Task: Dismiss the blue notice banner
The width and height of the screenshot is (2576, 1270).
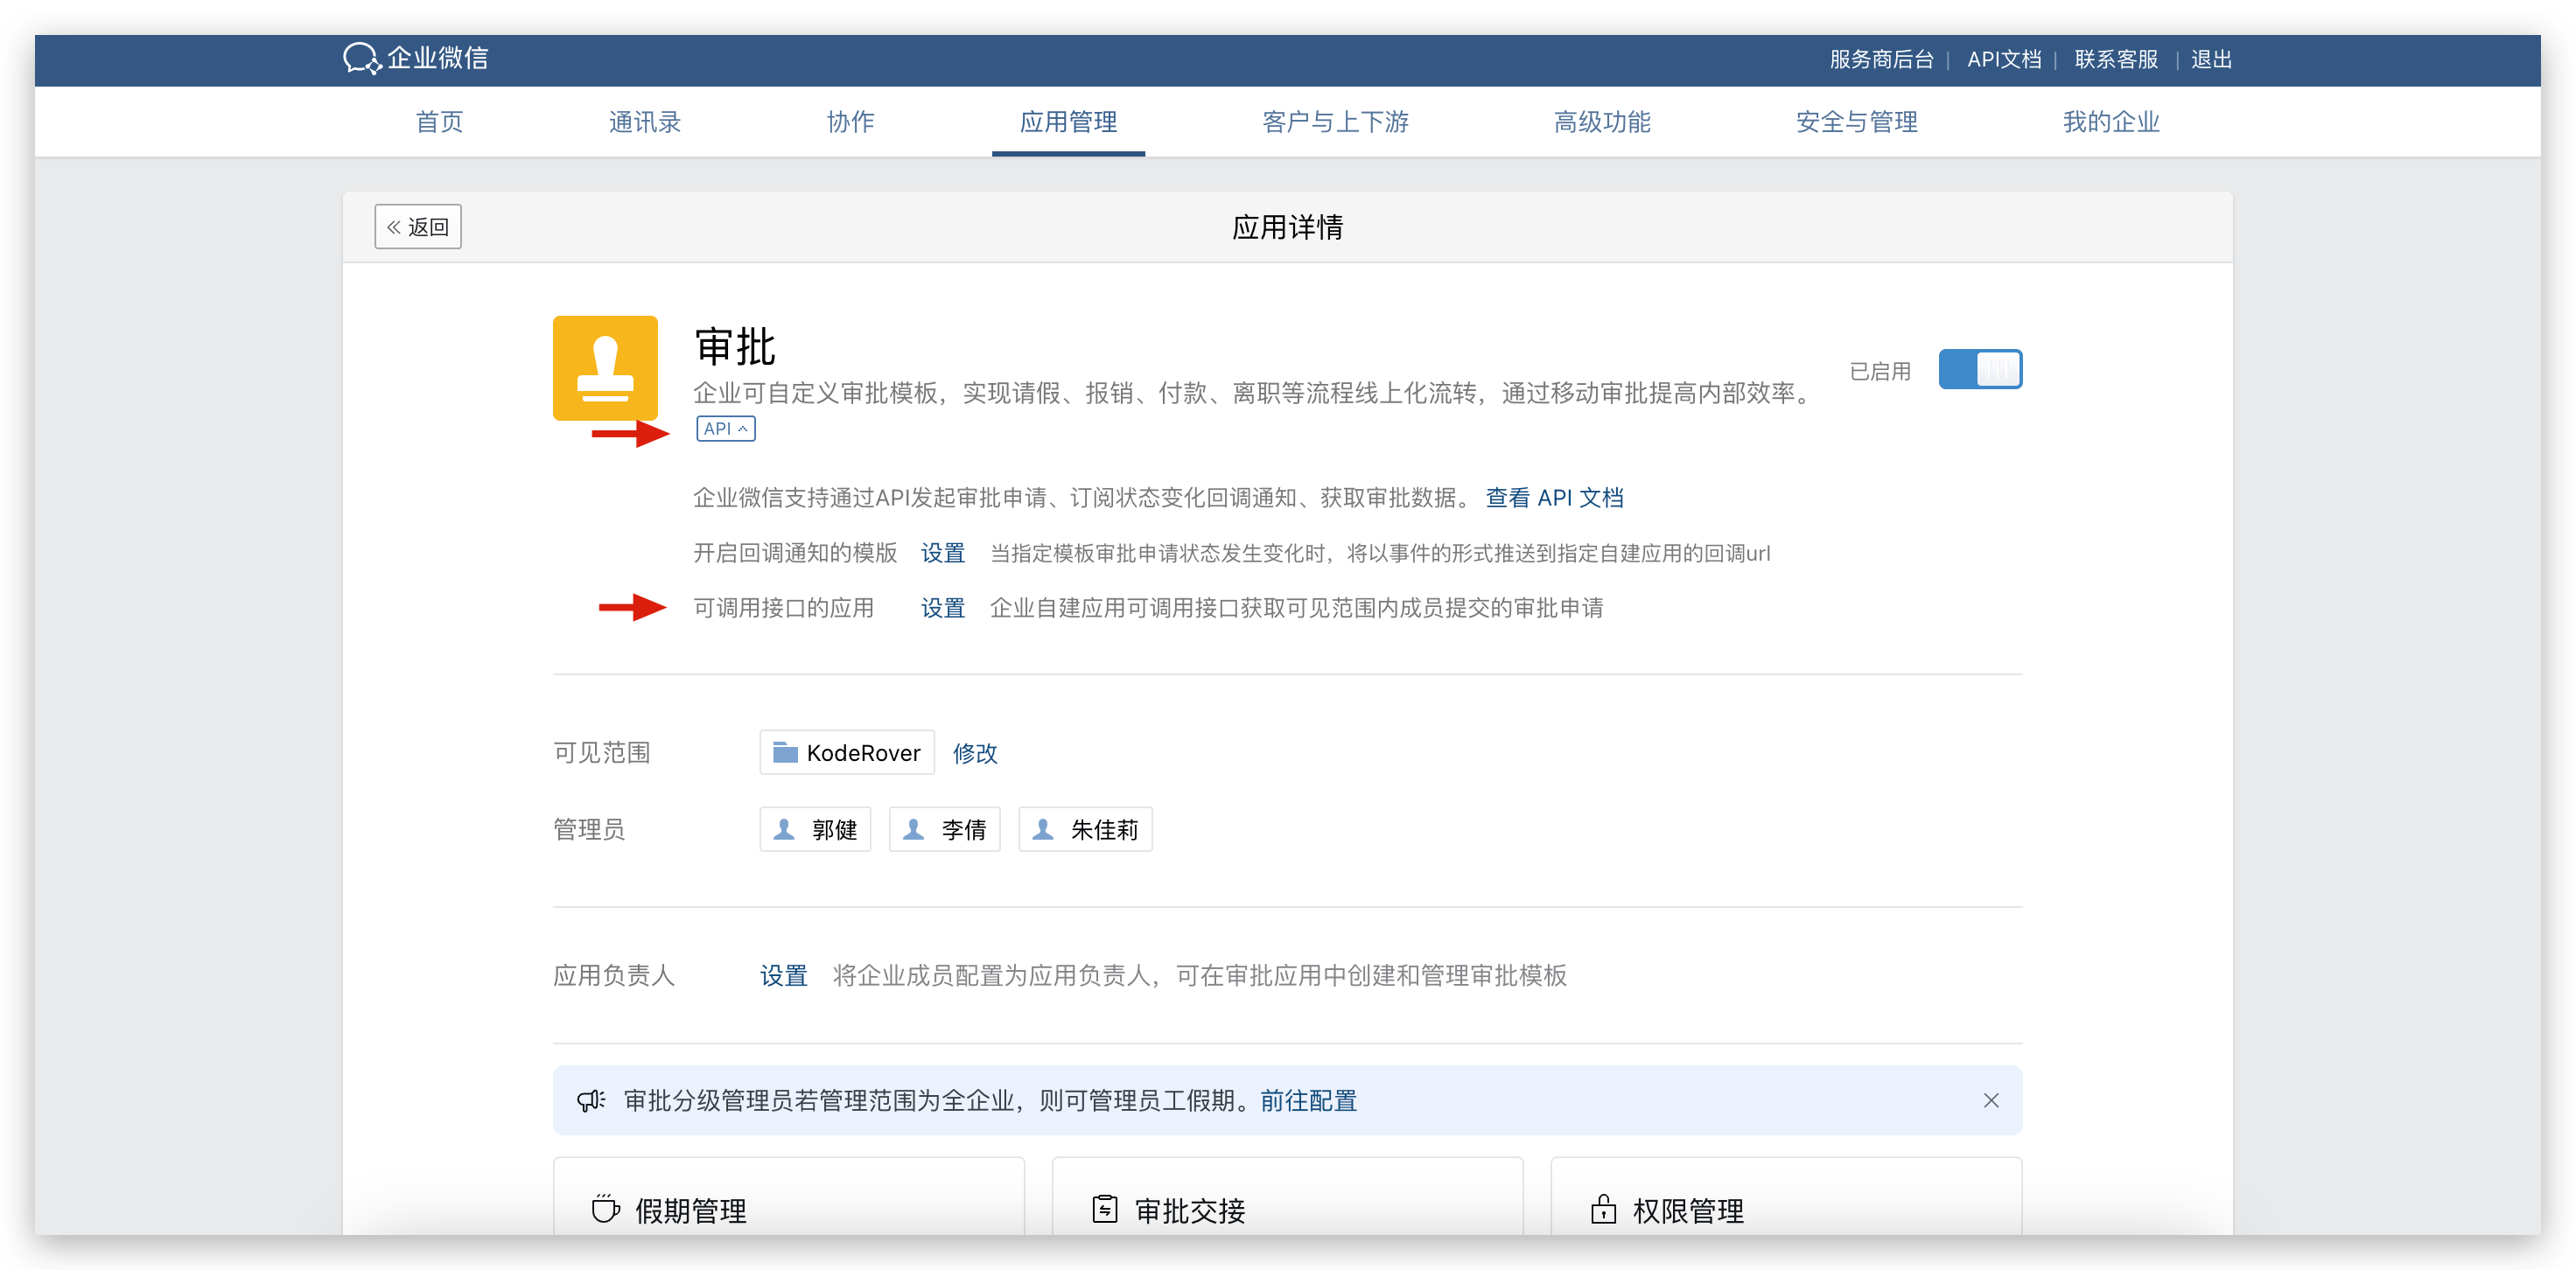Action: point(1991,1100)
